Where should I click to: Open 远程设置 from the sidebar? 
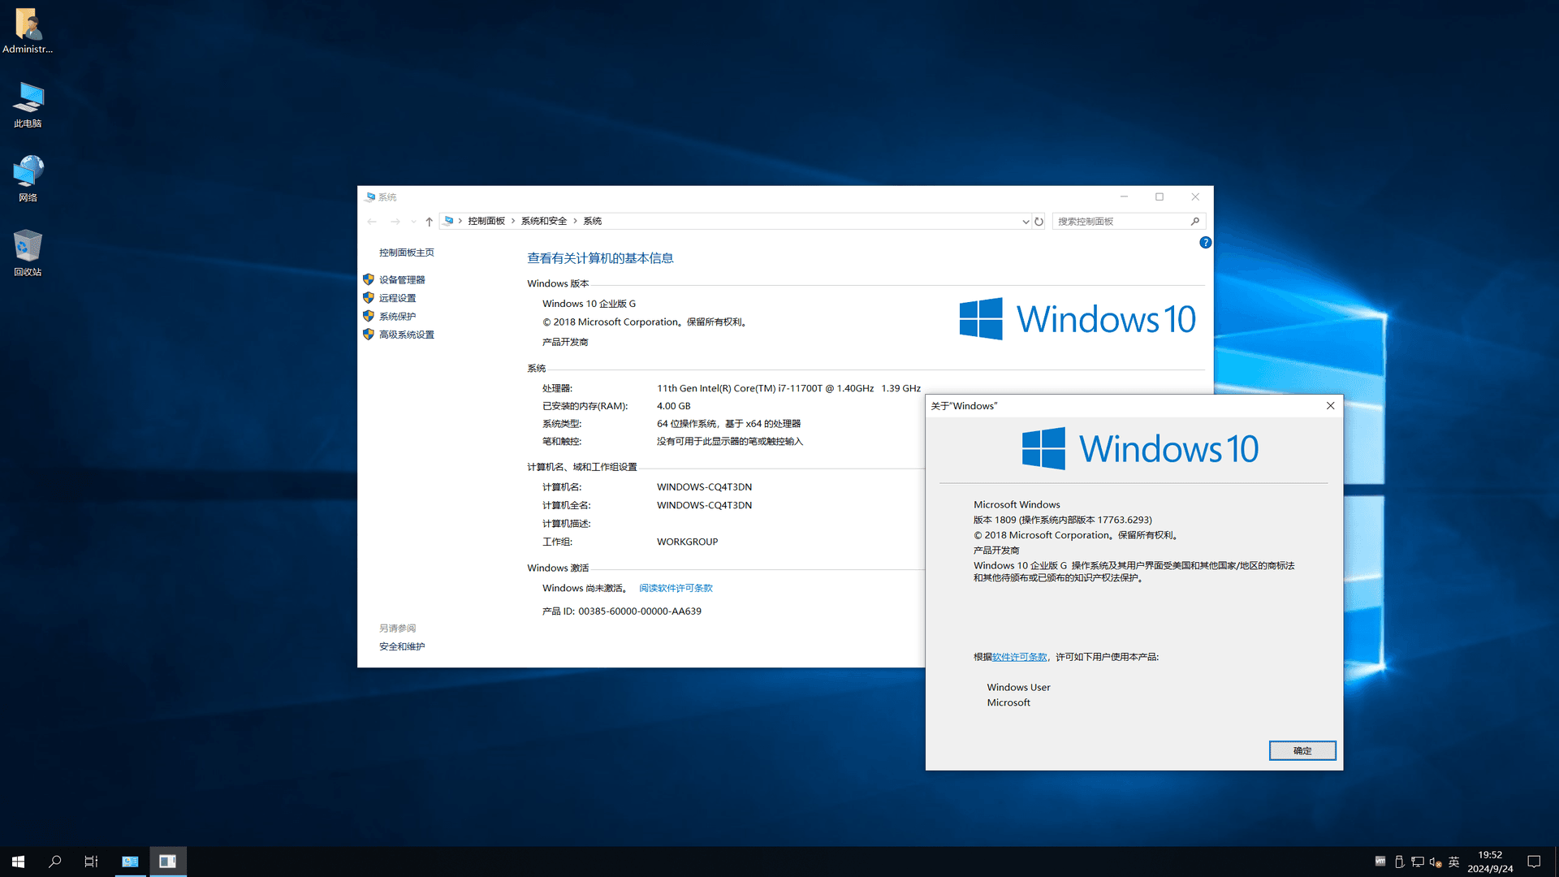click(x=397, y=298)
